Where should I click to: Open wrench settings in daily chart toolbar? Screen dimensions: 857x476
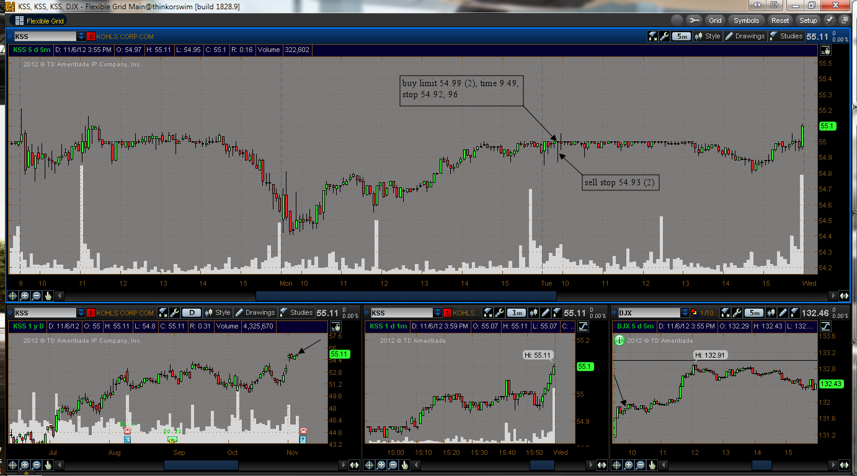175,312
